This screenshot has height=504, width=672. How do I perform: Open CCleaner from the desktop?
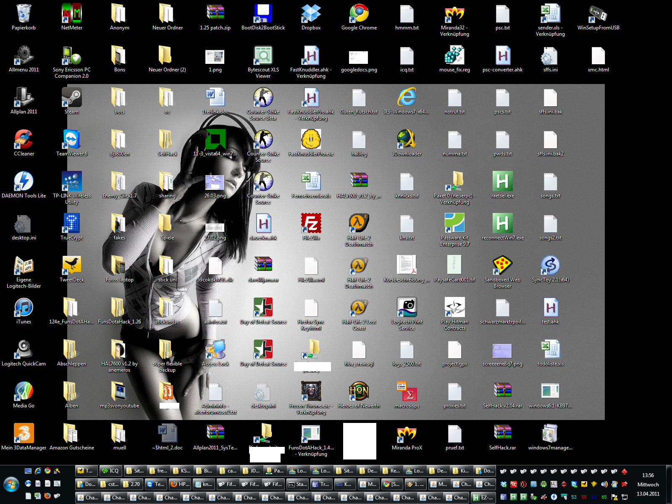pos(24,140)
